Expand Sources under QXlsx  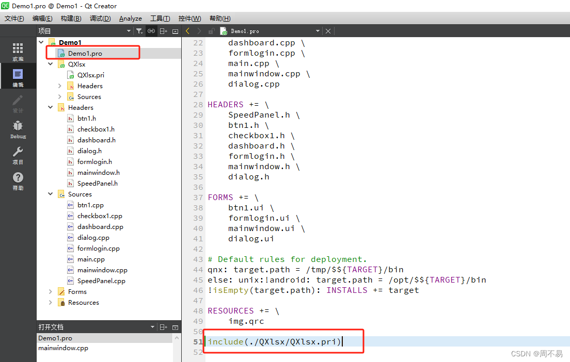coord(59,96)
